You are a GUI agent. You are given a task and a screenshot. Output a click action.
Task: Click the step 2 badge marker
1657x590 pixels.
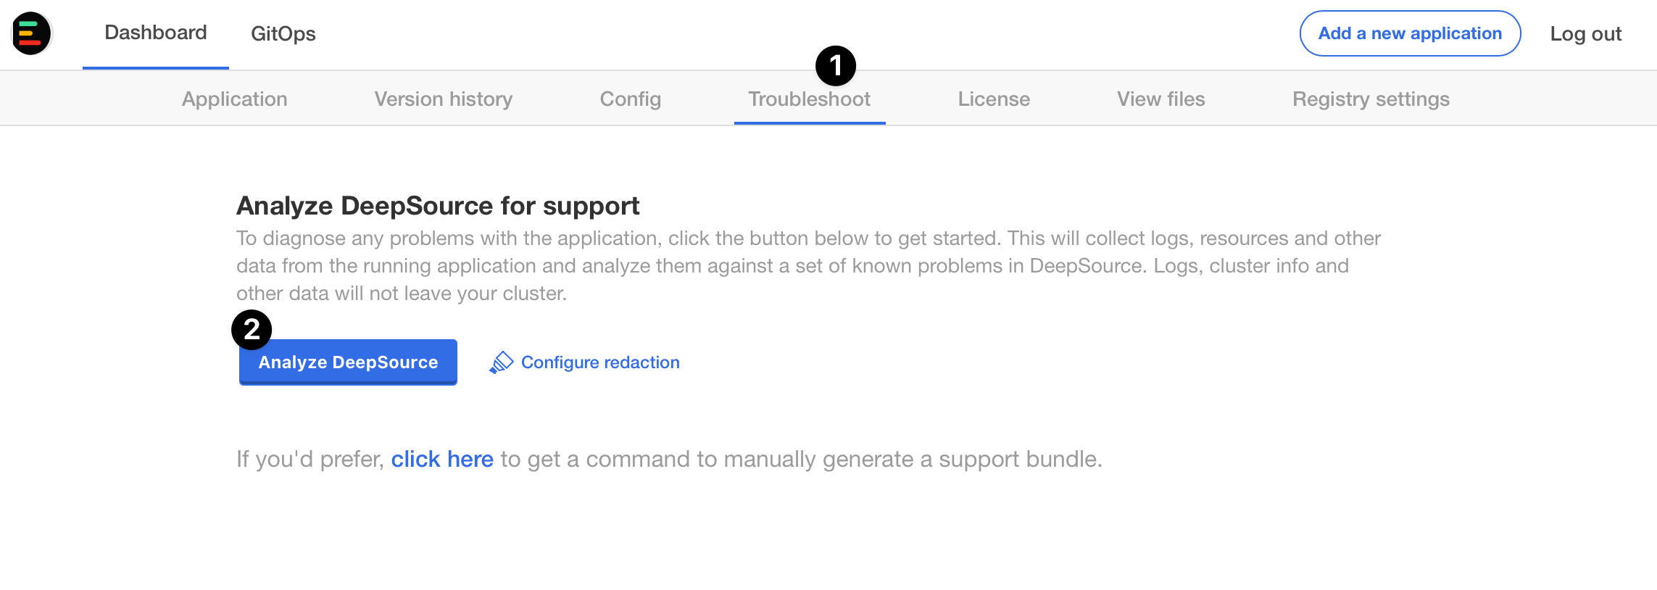252,330
